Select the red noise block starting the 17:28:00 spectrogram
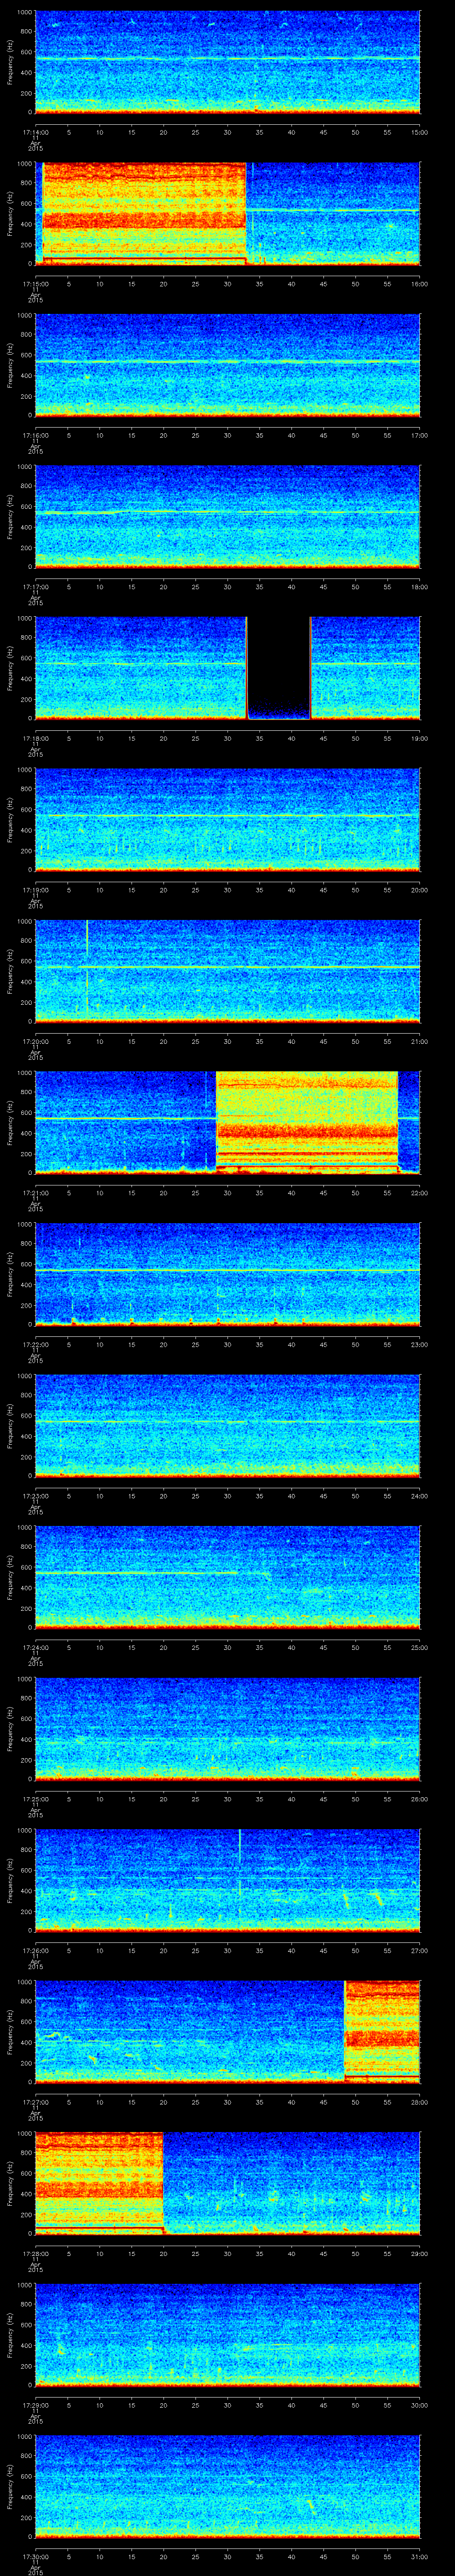 click(x=99, y=2182)
